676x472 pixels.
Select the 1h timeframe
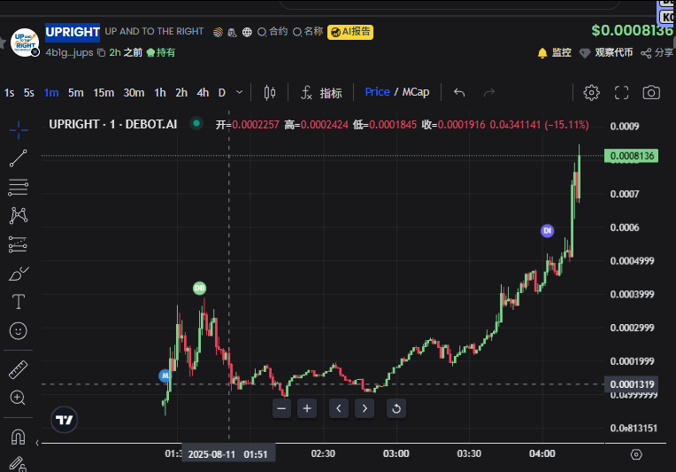coord(160,93)
